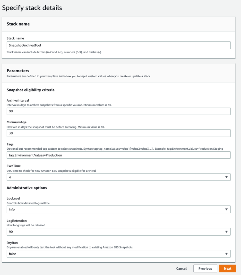The width and height of the screenshot is (241, 275).
Task: Open the LogRetention dropdown
Action: click(x=118, y=232)
